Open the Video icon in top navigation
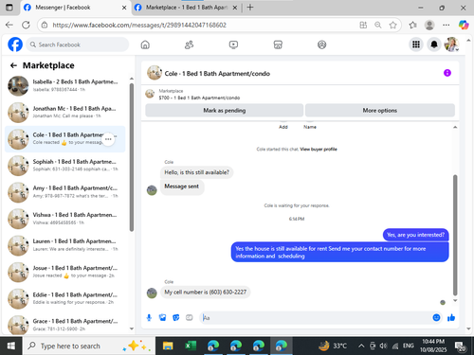The width and height of the screenshot is (474, 355). 233,44
